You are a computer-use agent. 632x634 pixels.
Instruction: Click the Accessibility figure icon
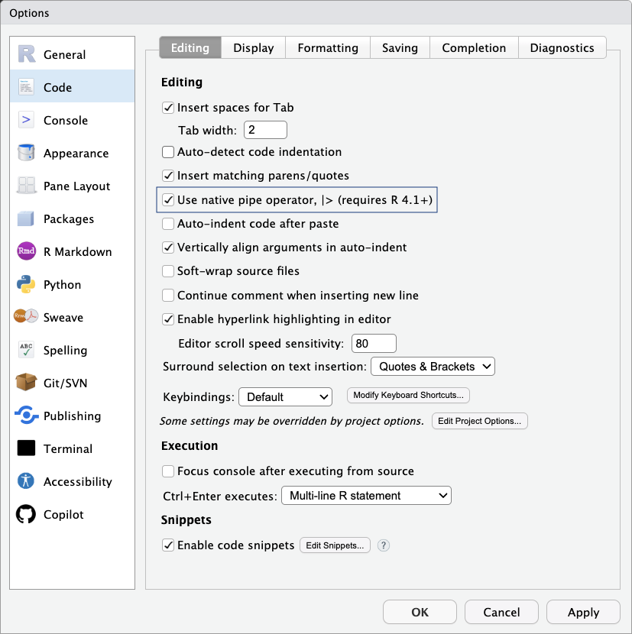27,481
